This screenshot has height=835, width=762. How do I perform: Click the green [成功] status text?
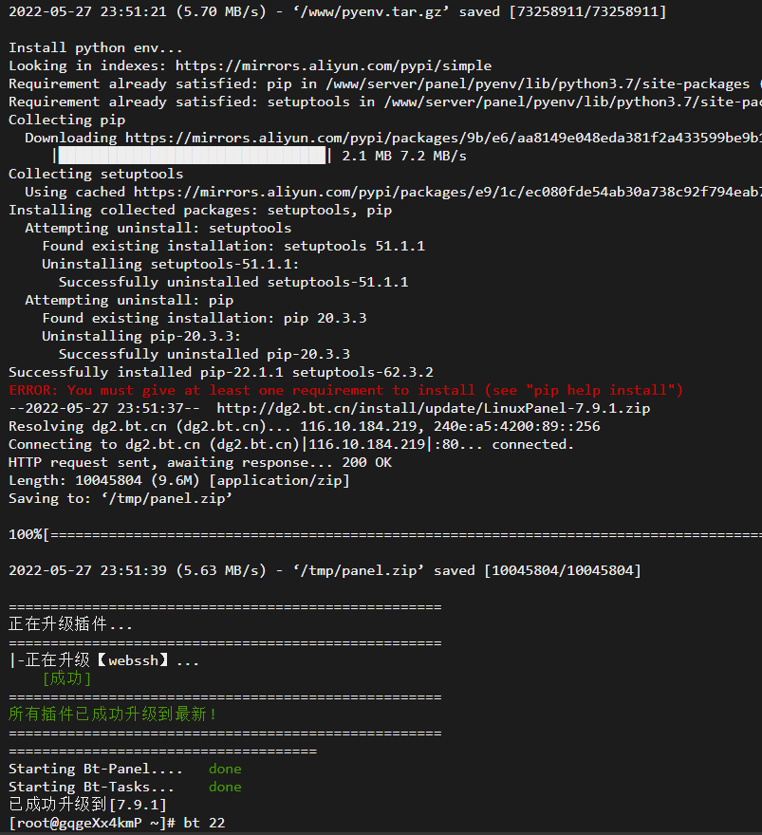pyautogui.click(x=66, y=678)
